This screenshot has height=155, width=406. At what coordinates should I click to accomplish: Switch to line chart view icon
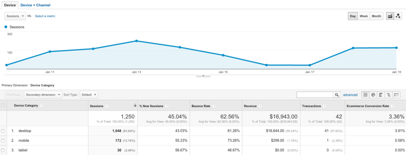pos(390,16)
